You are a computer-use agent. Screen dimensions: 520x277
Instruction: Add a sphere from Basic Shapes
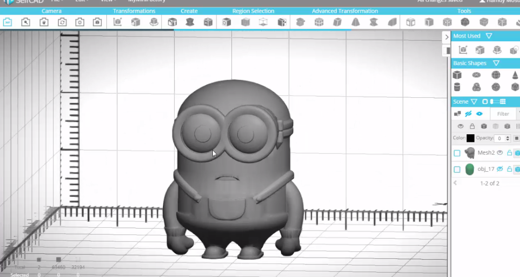496,75
